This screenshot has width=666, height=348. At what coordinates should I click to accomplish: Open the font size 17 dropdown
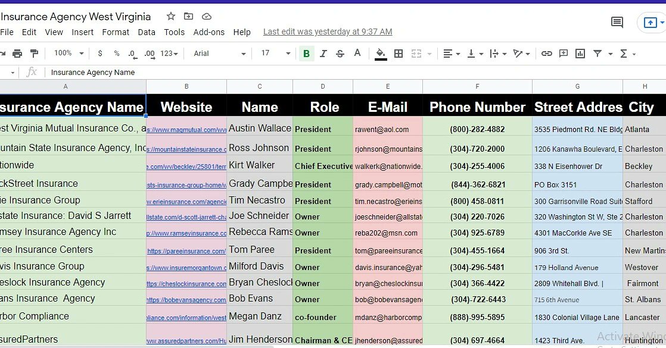(276, 54)
